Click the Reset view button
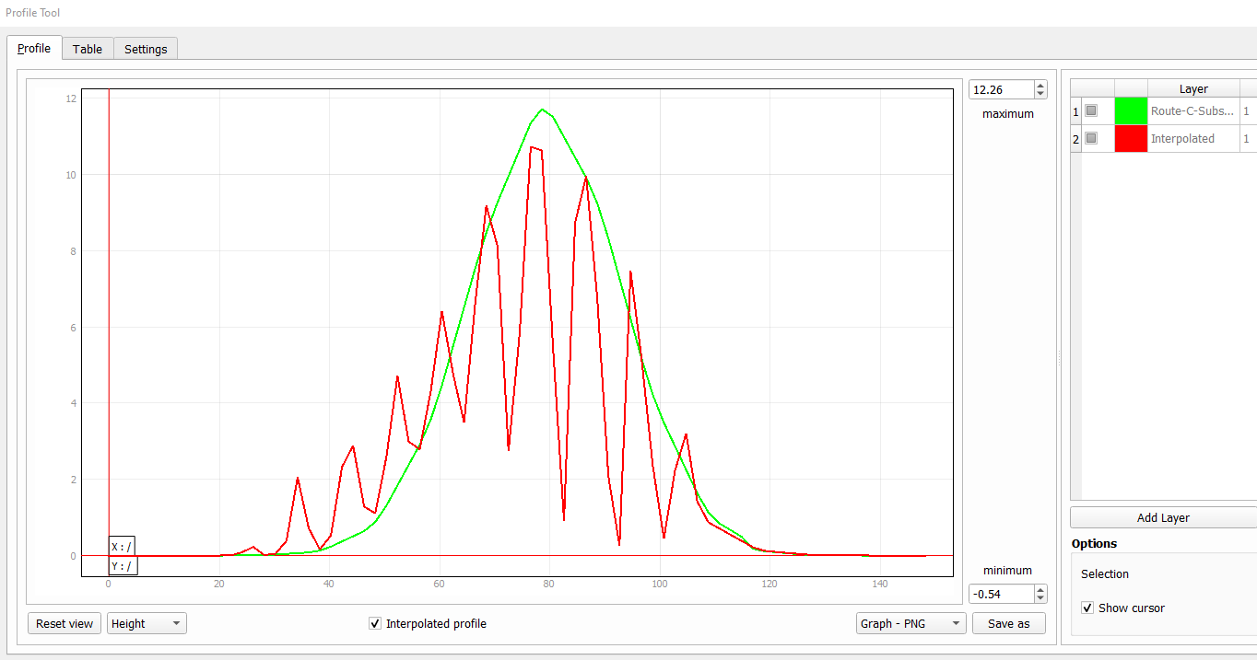1257x660 pixels. coord(64,623)
